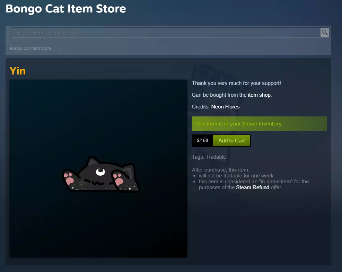
Task: Click the thank you for your support text
Action: [236, 83]
